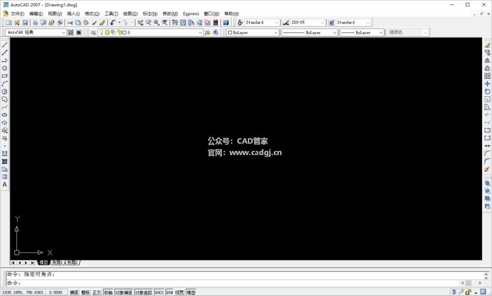Select the Array modify tool
492x296 pixels.
click(x=487, y=76)
